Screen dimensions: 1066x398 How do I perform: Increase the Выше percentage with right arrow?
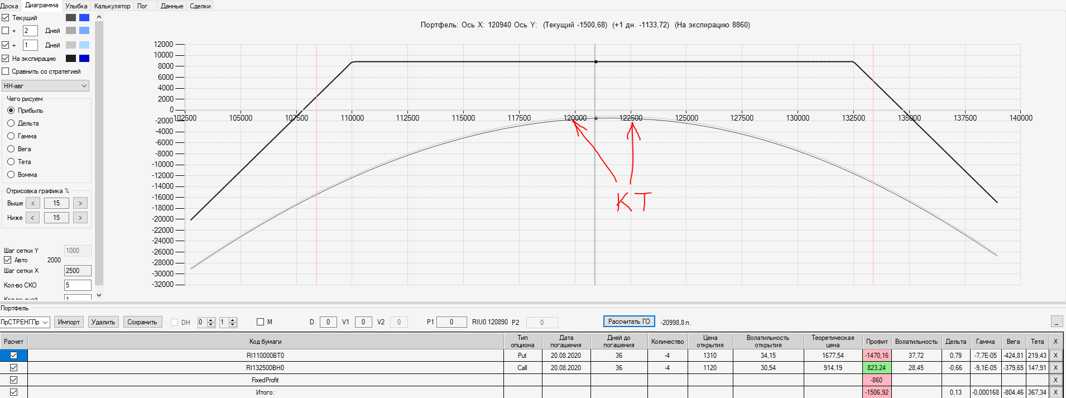(x=80, y=203)
